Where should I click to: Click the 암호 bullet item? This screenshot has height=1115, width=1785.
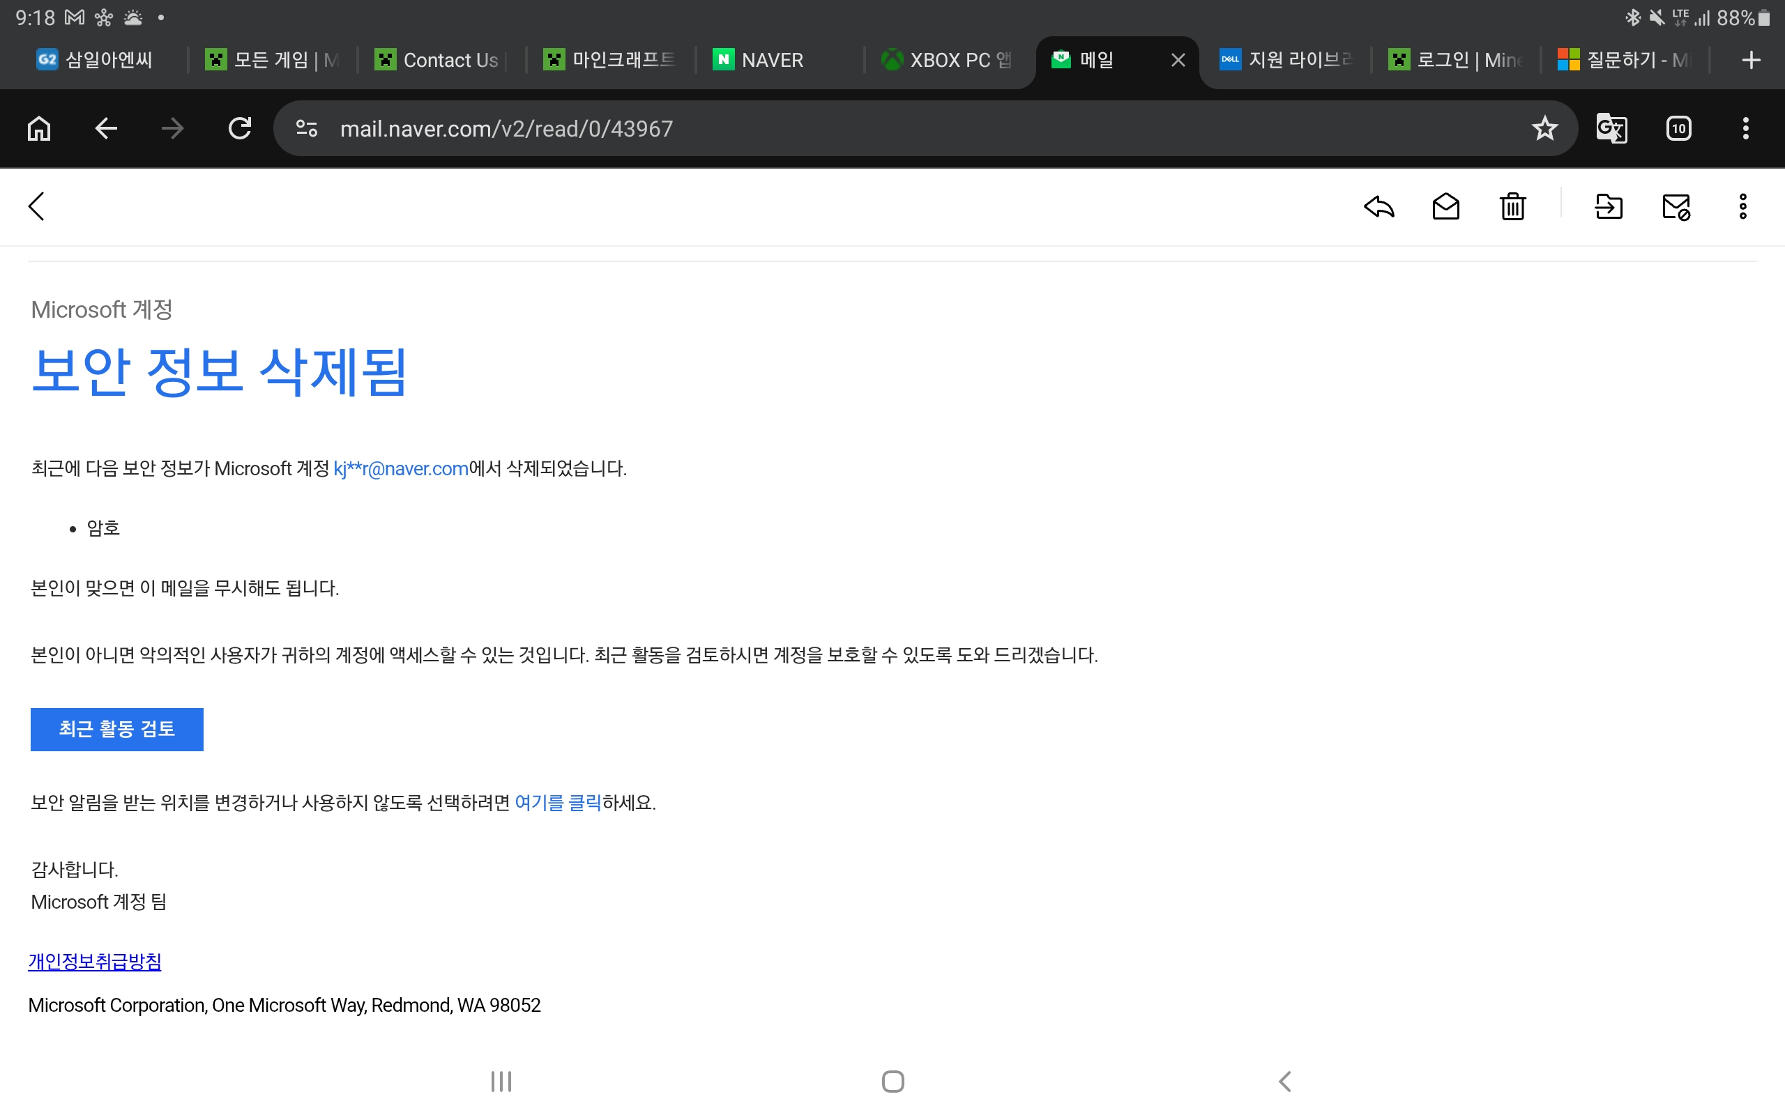[x=103, y=528]
